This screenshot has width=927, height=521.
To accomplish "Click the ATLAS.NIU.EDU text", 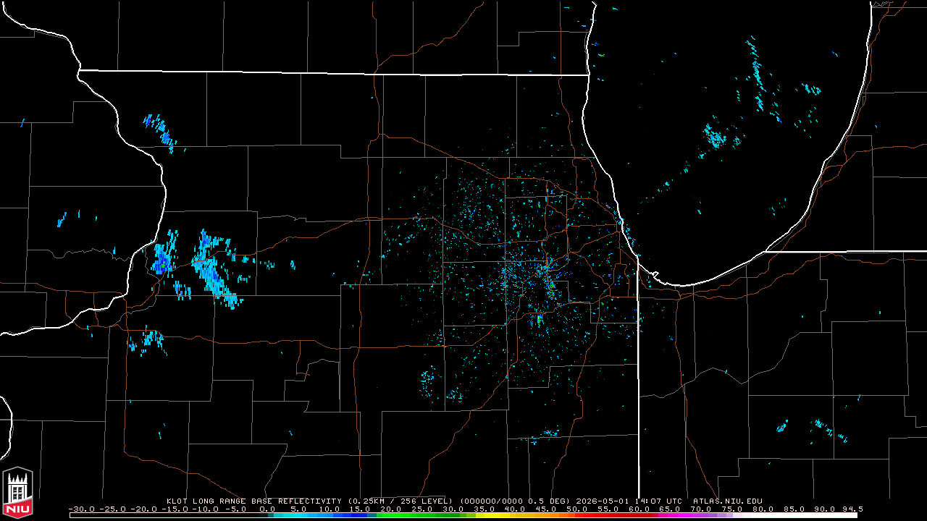I will 727,501.
